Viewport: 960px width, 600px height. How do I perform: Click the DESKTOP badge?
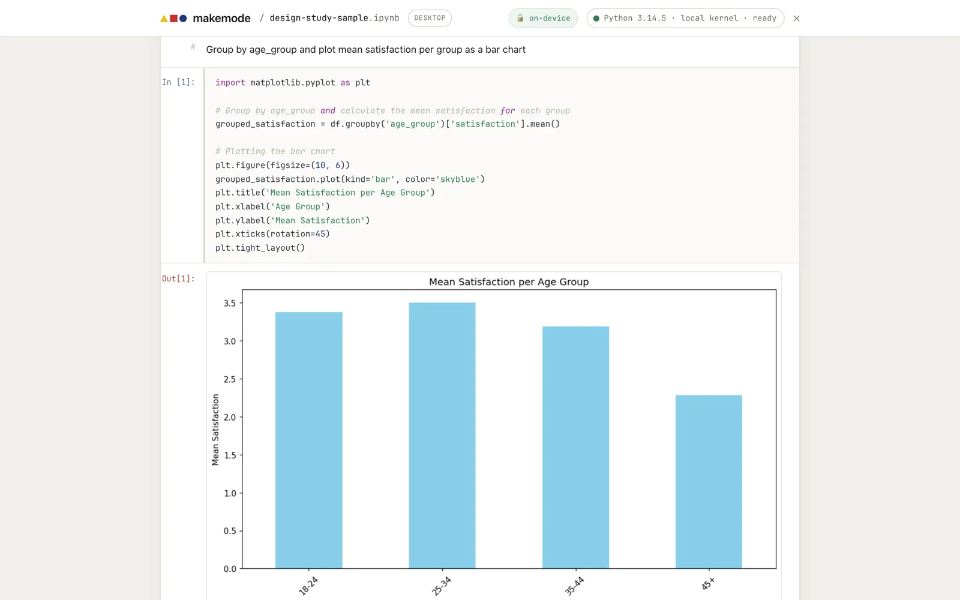tap(430, 18)
